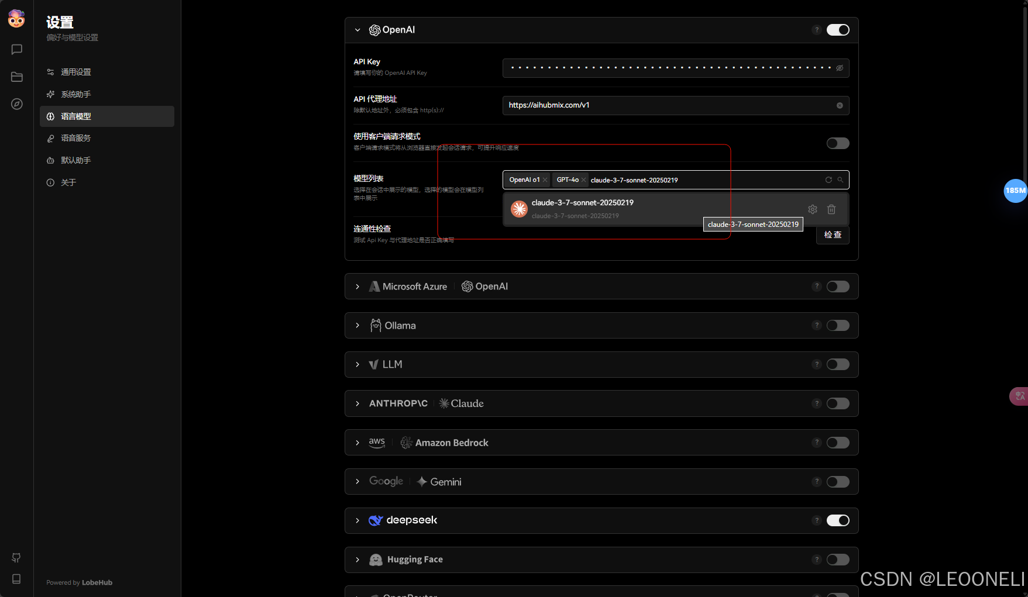
Task: Click the Microsoft Azure help icon
Action: click(817, 287)
